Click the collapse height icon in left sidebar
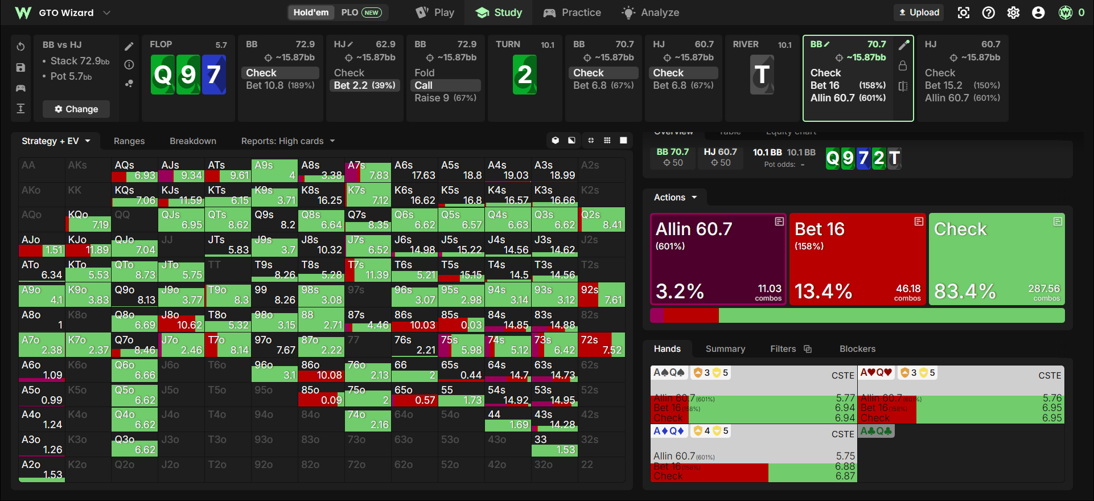Image resolution: width=1094 pixels, height=501 pixels. tap(20, 108)
